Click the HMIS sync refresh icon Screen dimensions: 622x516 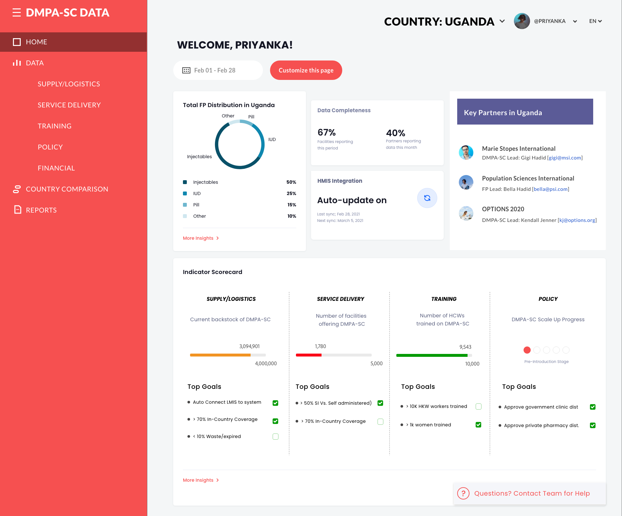click(427, 198)
